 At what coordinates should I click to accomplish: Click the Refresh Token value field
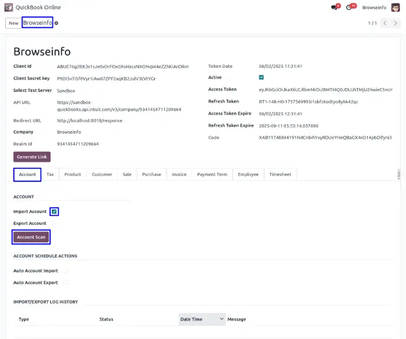pyautogui.click(x=308, y=102)
